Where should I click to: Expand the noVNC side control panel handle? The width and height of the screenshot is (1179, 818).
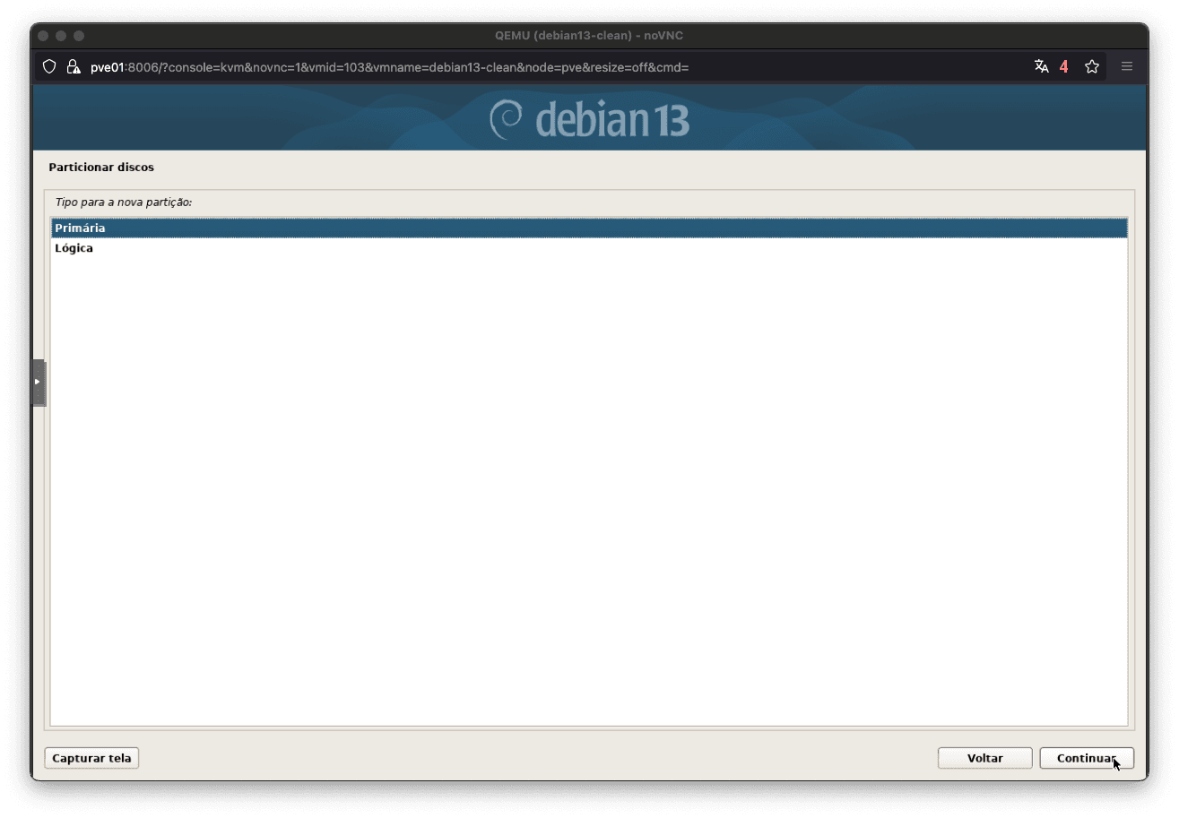[39, 383]
